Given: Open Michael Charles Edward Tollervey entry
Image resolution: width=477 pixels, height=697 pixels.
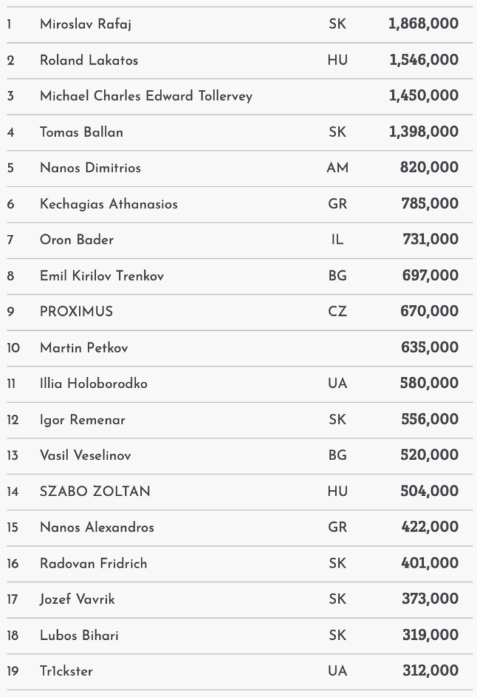Looking at the screenshot, I should tap(146, 96).
